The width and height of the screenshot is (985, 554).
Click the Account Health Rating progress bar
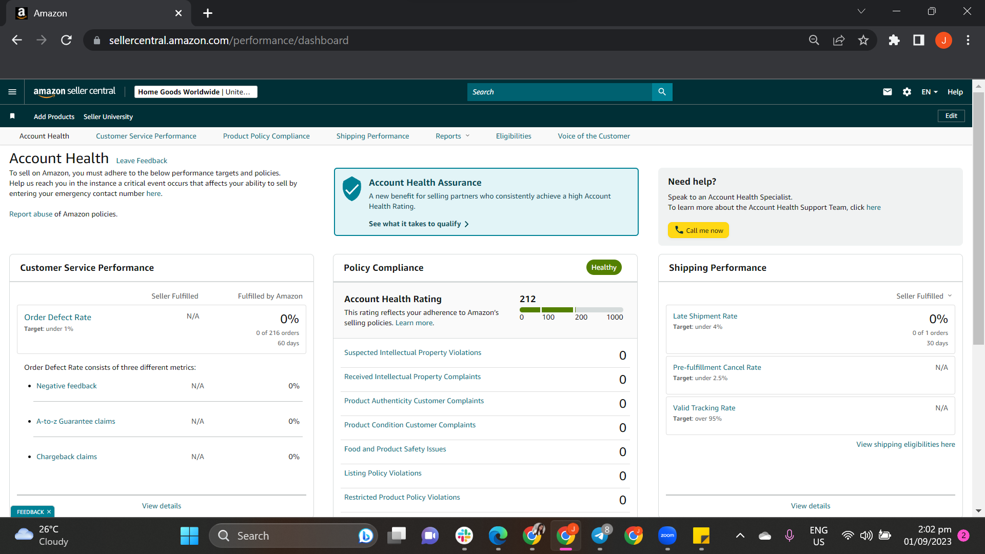coord(571,310)
